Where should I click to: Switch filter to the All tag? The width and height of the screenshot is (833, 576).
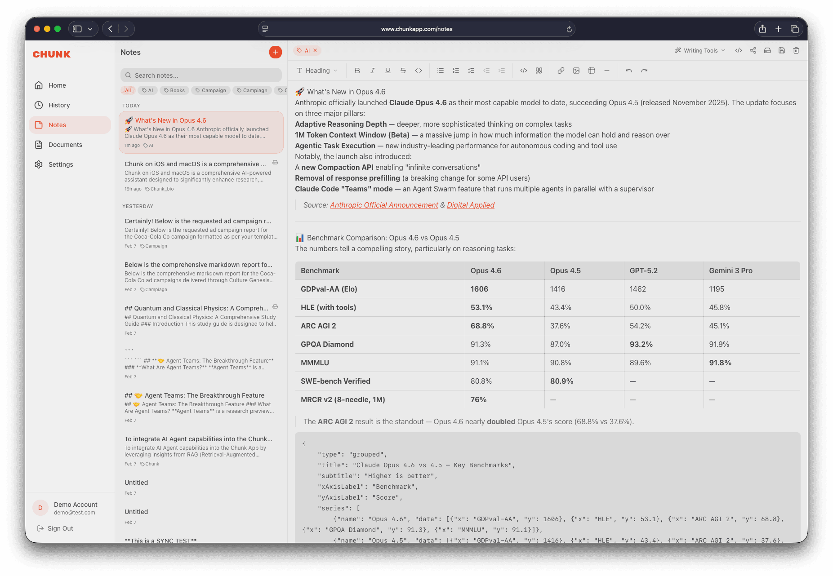point(128,90)
